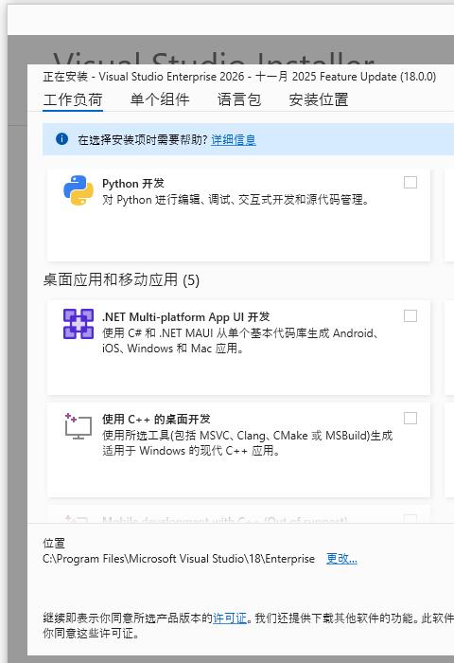The image size is (454, 663).
Task: Select the 语言包 tab
Action: click(x=239, y=99)
